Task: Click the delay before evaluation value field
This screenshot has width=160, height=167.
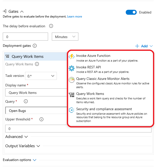Action: coord(25,37)
